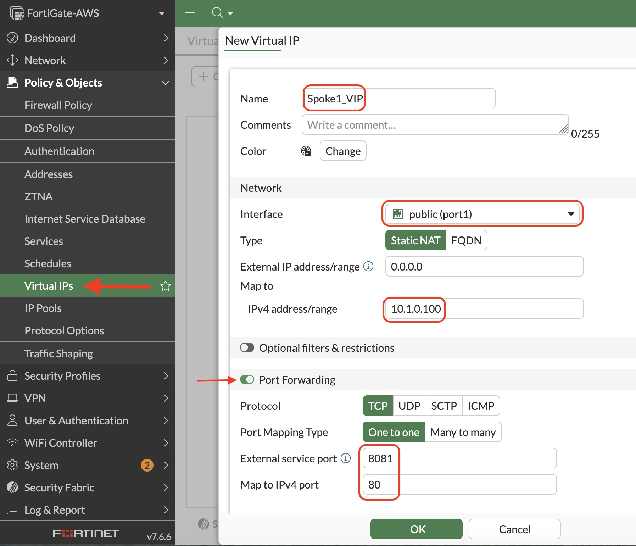Expand the Network menu chevron
Image resolution: width=636 pixels, height=546 pixels.
pyautogui.click(x=166, y=60)
